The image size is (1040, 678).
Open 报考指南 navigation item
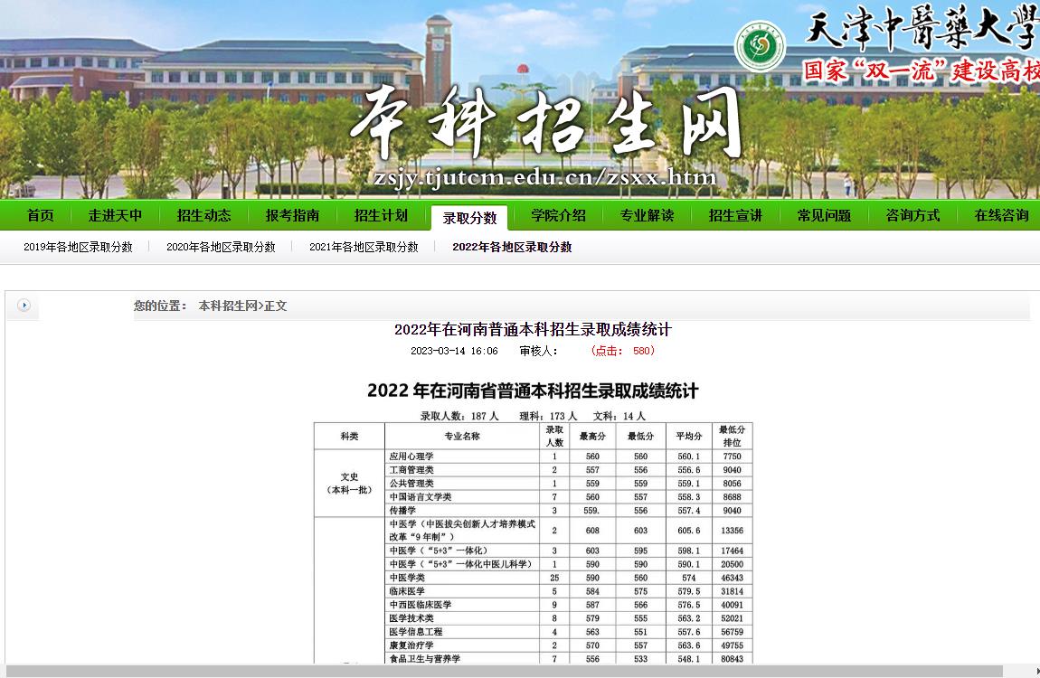292,216
